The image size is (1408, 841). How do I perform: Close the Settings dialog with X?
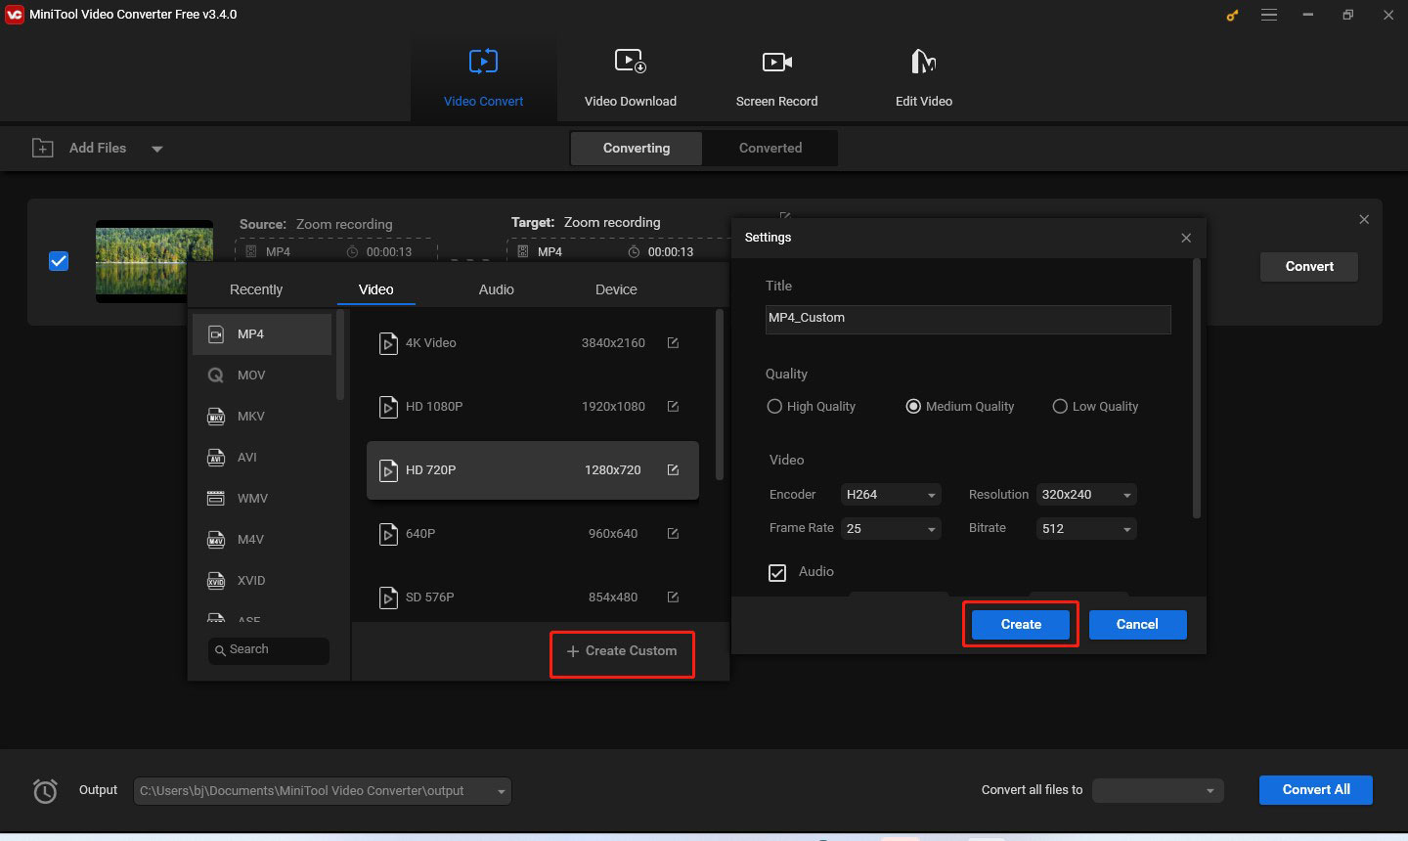[1186, 238]
